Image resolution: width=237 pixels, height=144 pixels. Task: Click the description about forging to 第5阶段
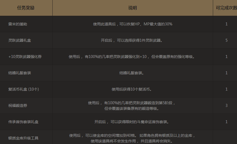point(133,106)
